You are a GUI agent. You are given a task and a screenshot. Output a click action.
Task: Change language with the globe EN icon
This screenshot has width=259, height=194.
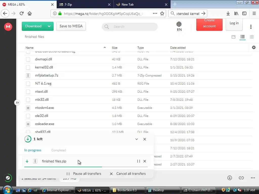tap(179, 26)
